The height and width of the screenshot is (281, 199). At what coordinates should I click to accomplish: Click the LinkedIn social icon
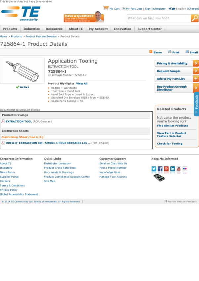173,169
